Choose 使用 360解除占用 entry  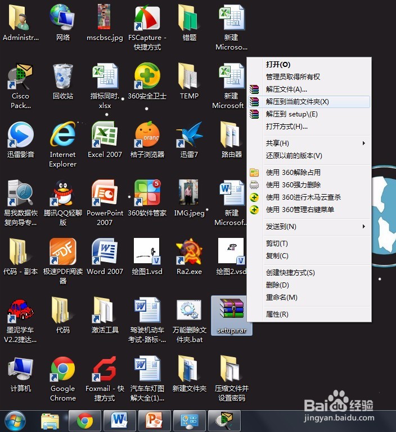[x=309, y=173]
